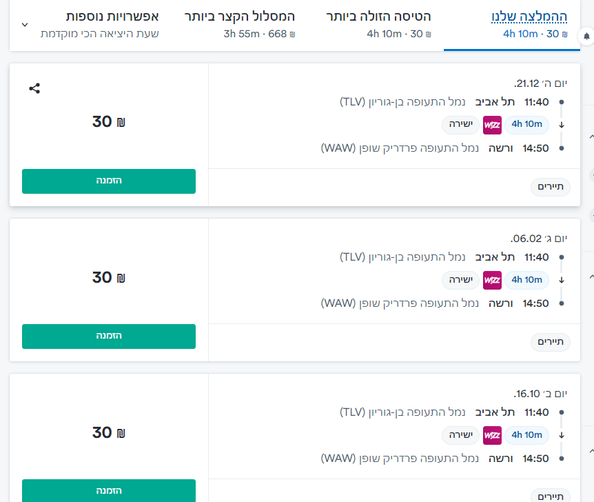This screenshot has width=594, height=502.
Task: Click the price alert bell icon
Action: (x=586, y=36)
